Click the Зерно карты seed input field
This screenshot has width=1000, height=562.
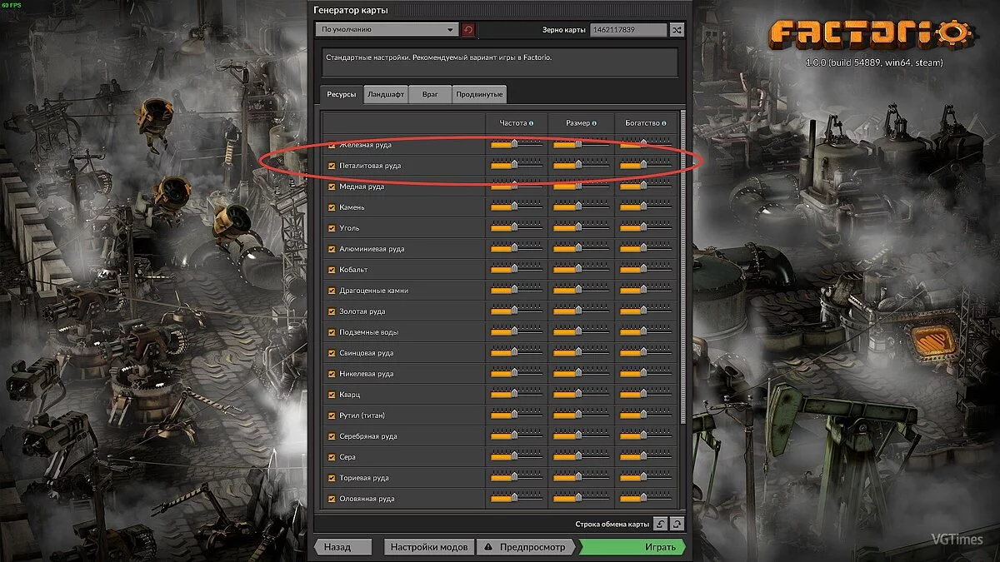pos(627,30)
